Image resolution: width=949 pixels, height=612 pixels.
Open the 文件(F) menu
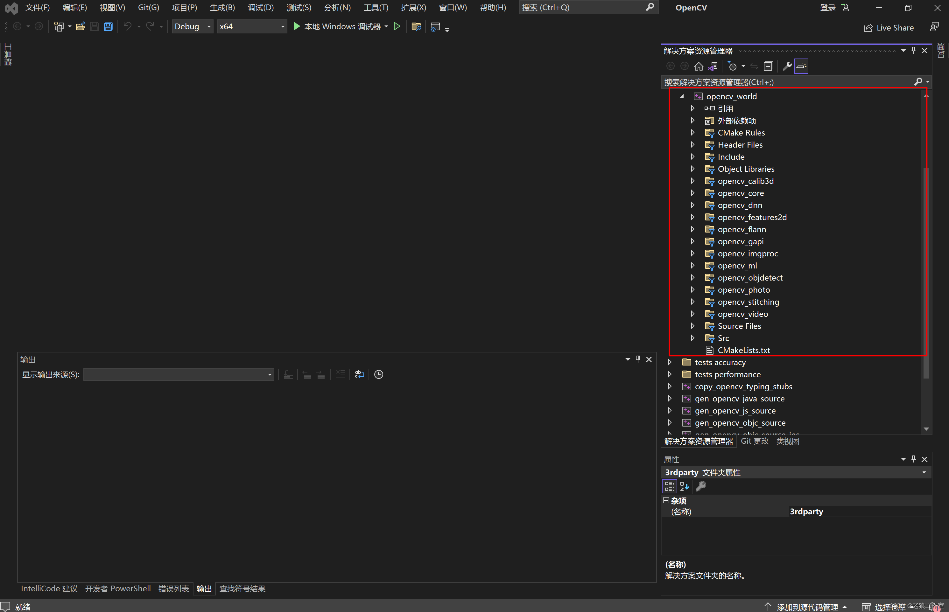37,7
